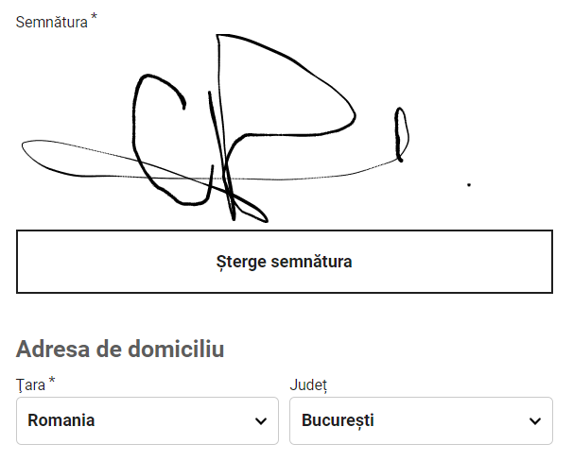Viewport: 573px width, 461px height.
Task: Click the Adresa de domiciliu heading
Action: coord(120,349)
